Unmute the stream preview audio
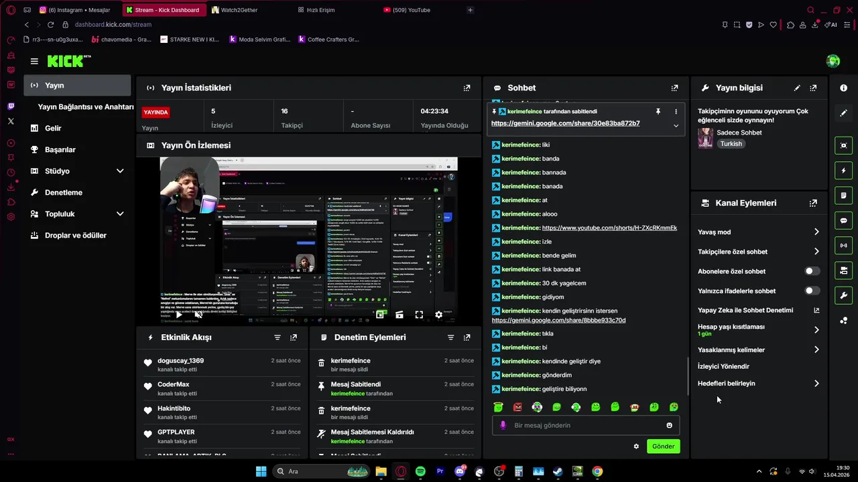This screenshot has width=858, height=482. (198, 315)
